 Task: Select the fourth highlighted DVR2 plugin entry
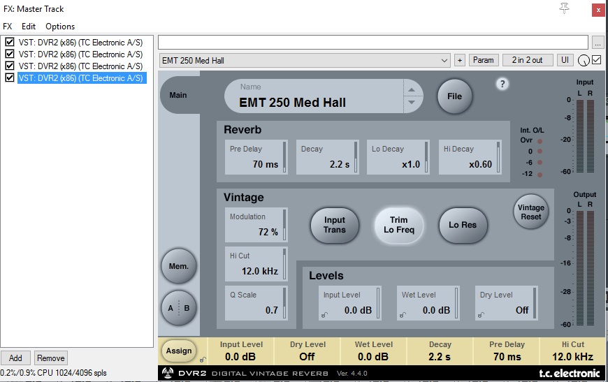pos(80,78)
